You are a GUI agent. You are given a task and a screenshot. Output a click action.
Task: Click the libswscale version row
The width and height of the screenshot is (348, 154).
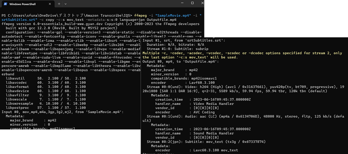(x=46, y=99)
